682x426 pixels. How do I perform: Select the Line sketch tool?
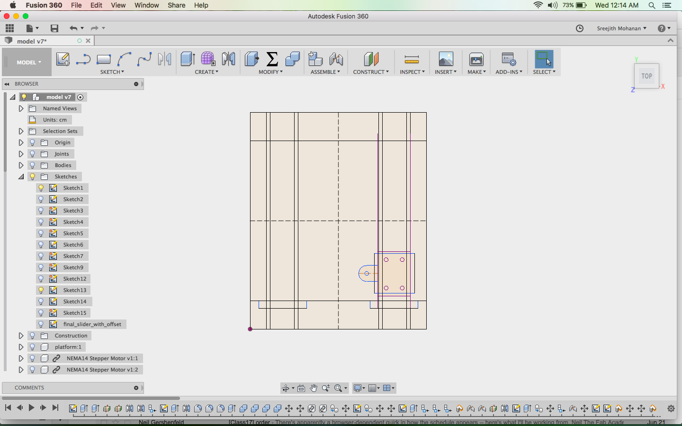tap(83, 59)
